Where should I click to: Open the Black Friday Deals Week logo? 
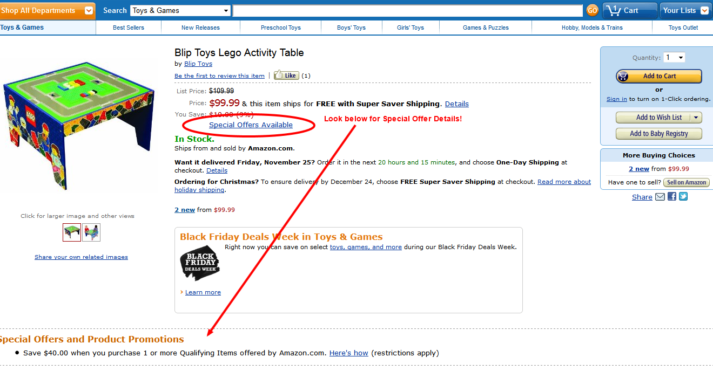(199, 263)
